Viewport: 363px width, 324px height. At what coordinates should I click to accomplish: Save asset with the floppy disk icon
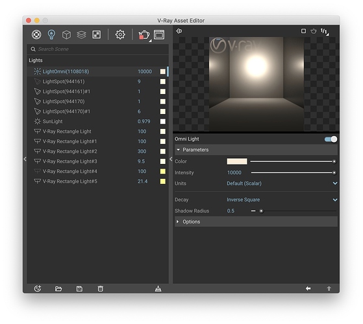(x=79, y=288)
